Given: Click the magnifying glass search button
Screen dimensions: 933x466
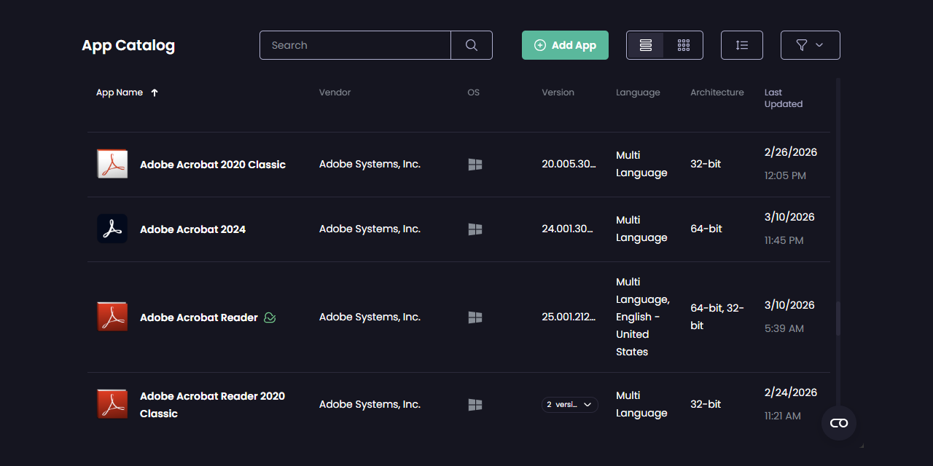Looking at the screenshot, I should (472, 45).
